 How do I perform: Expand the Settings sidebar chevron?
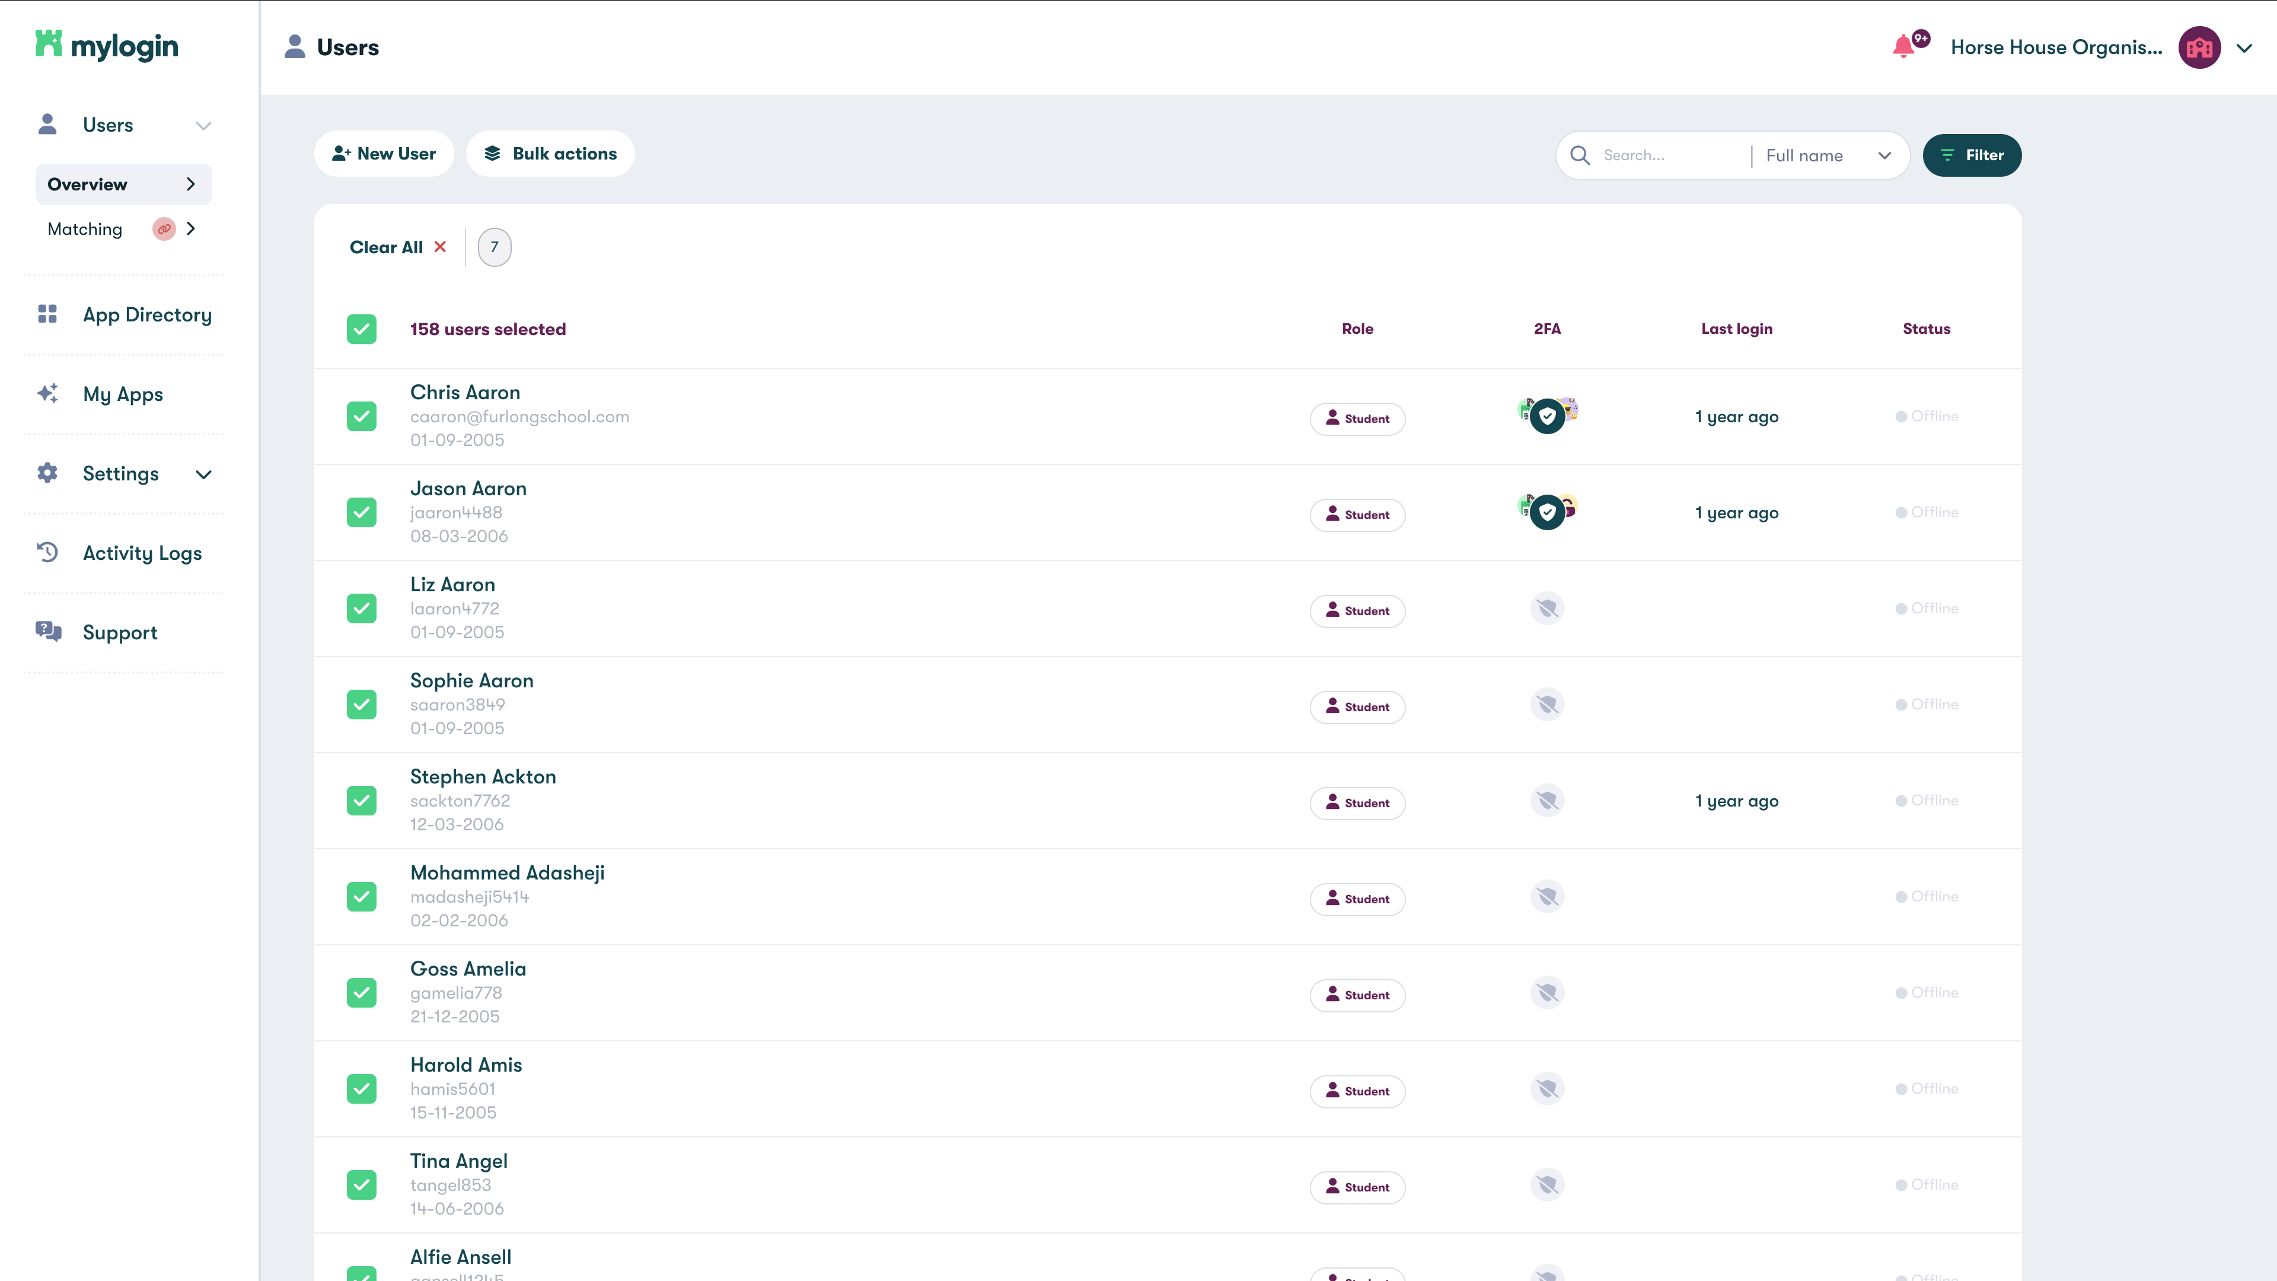pyautogui.click(x=203, y=474)
